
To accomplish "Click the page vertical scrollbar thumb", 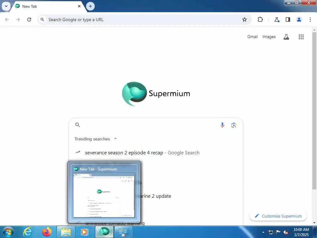I will click(314, 110).
